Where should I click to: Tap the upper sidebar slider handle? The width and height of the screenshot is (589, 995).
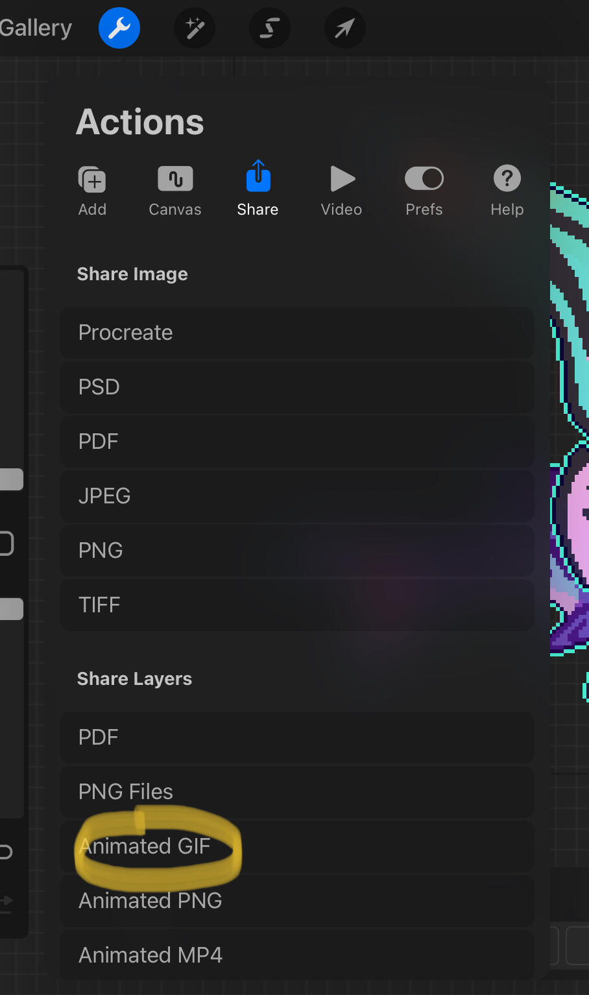pyautogui.click(x=11, y=479)
